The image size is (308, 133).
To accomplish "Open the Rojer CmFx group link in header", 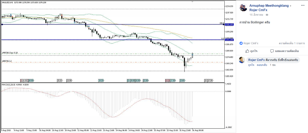I will pos(258,10).
